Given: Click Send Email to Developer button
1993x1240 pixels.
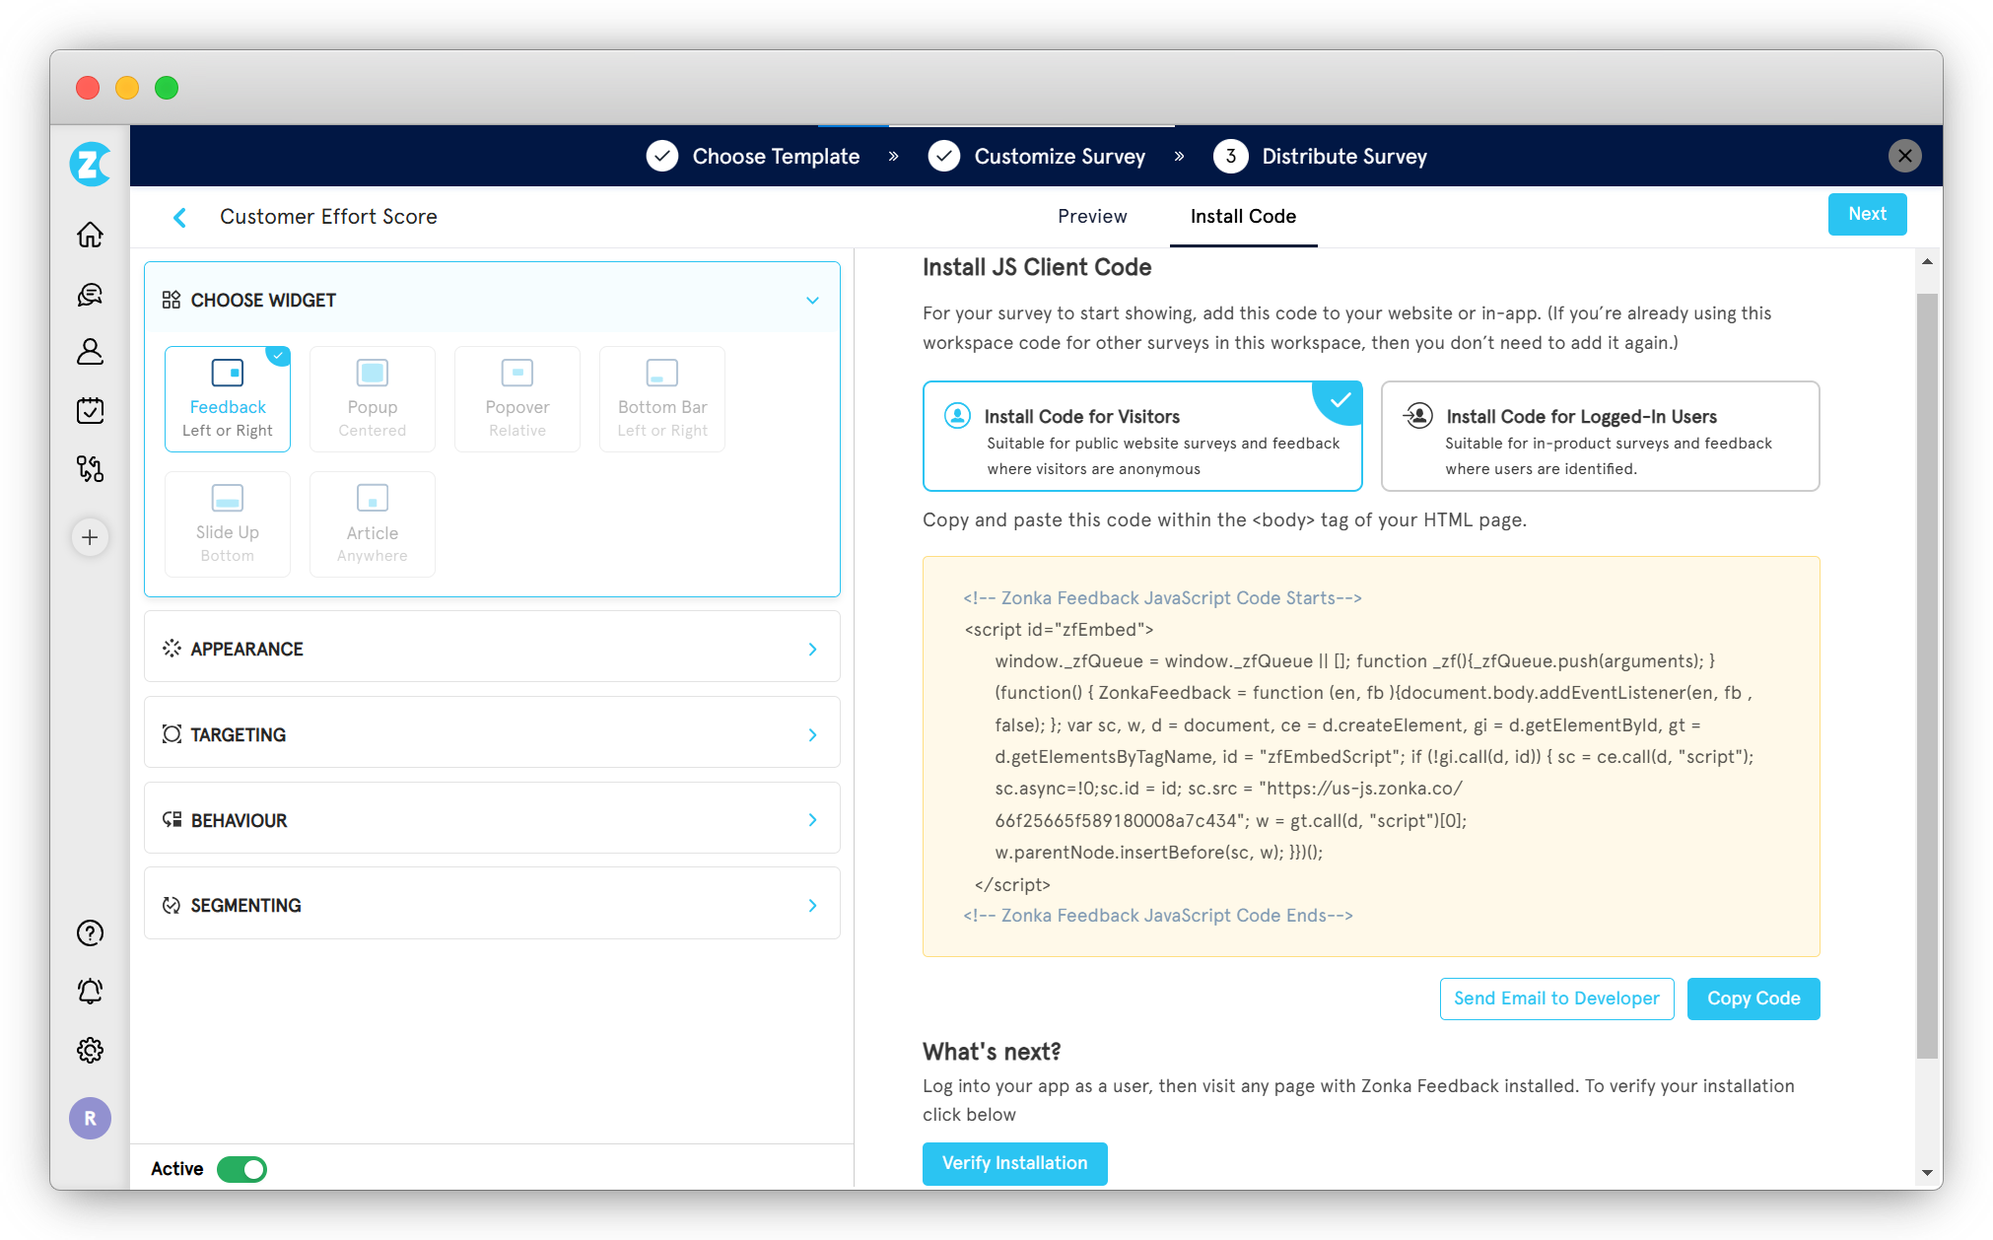Looking at the screenshot, I should tap(1555, 999).
